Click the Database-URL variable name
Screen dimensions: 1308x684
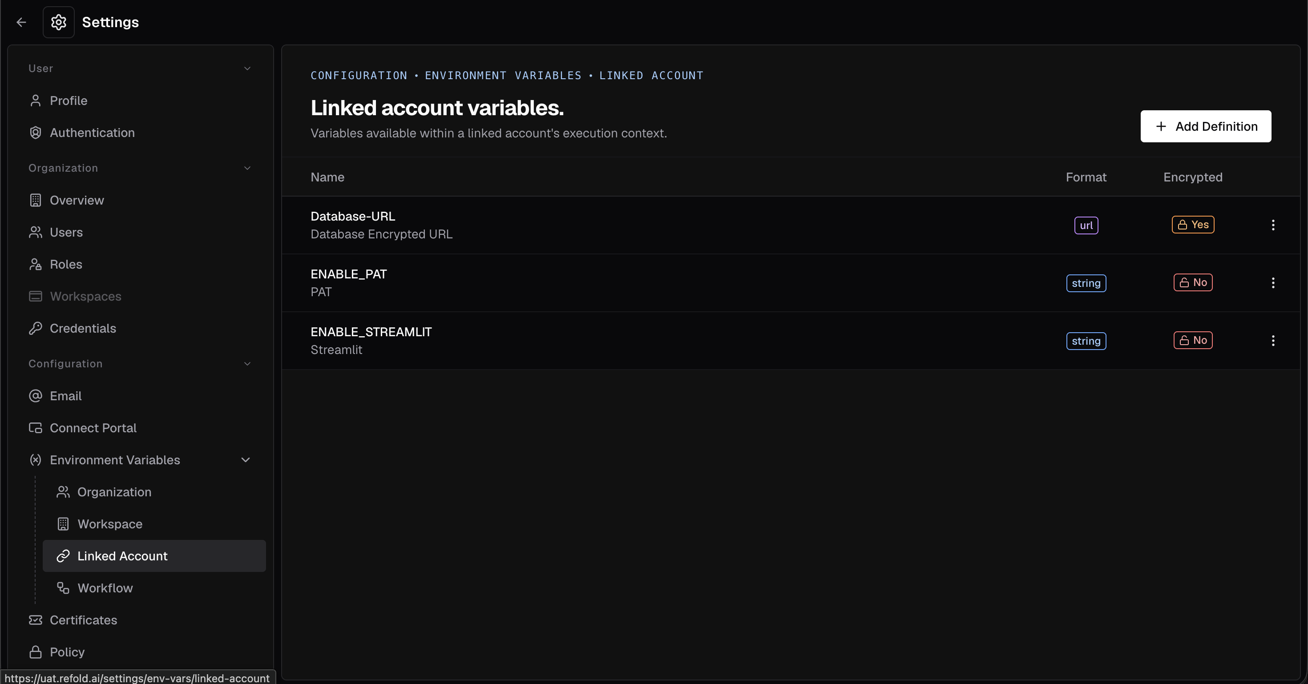352,216
